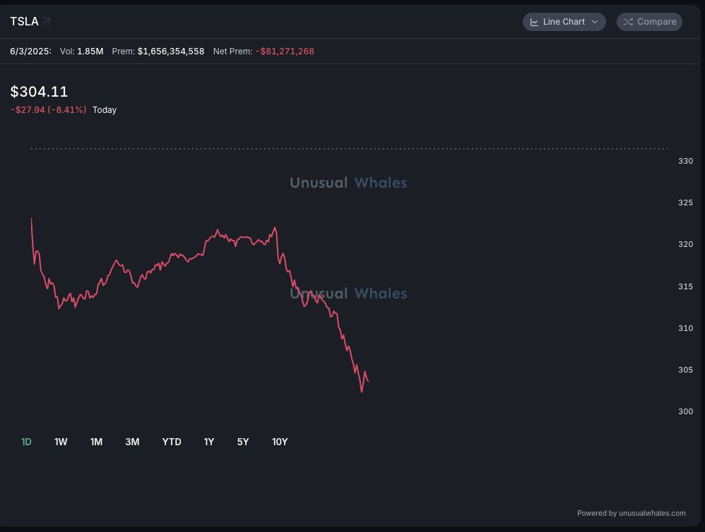This screenshot has width=705, height=532.
Task: Switch to the 1M time range
Action: pyautogui.click(x=96, y=442)
